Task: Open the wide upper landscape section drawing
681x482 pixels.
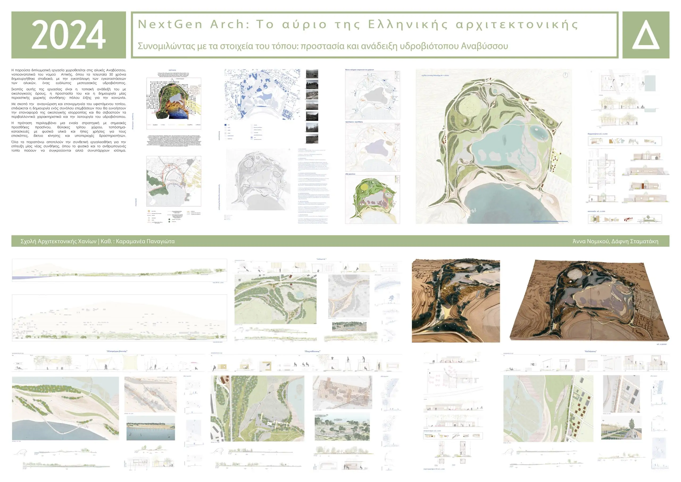Action: [119, 270]
